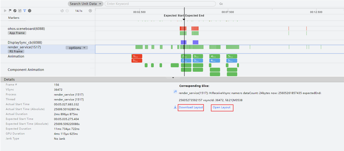Select the Details panel tab header
This screenshot has height=151, width=344.
pyautogui.click(x=9, y=79)
